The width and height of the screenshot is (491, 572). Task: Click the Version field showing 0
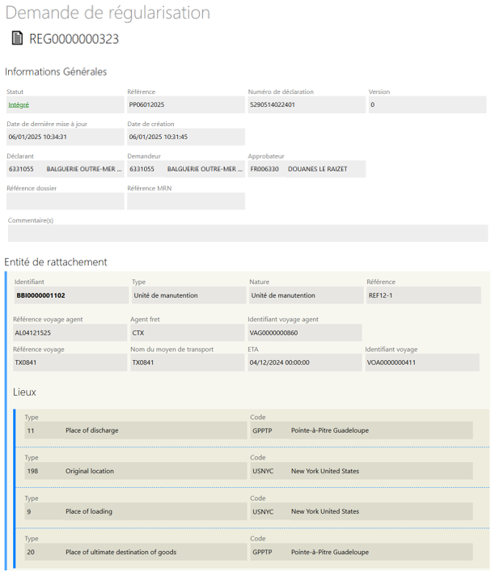pos(427,104)
